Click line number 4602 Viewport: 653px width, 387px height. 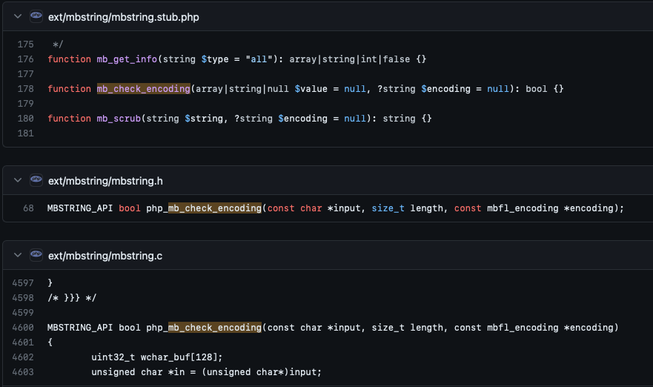click(22, 357)
